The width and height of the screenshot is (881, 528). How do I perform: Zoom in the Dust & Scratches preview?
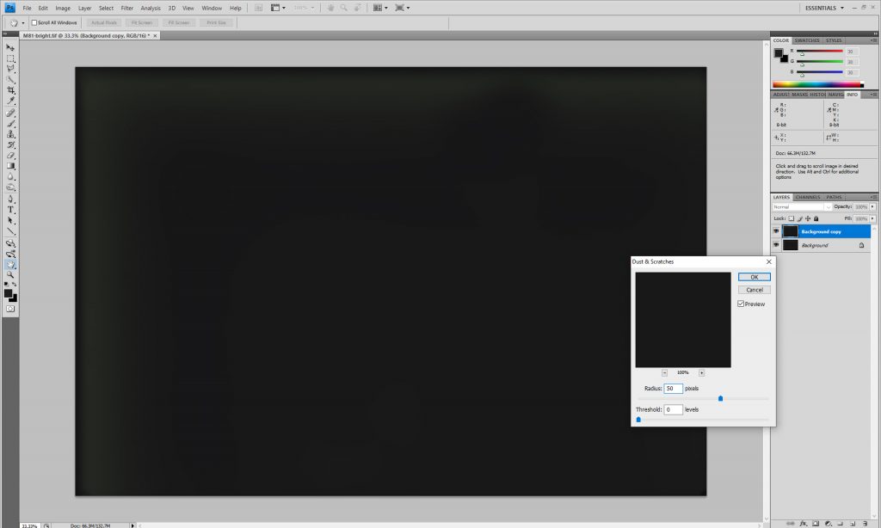click(x=701, y=373)
